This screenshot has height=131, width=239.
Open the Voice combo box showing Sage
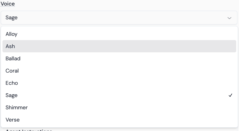pos(119,18)
